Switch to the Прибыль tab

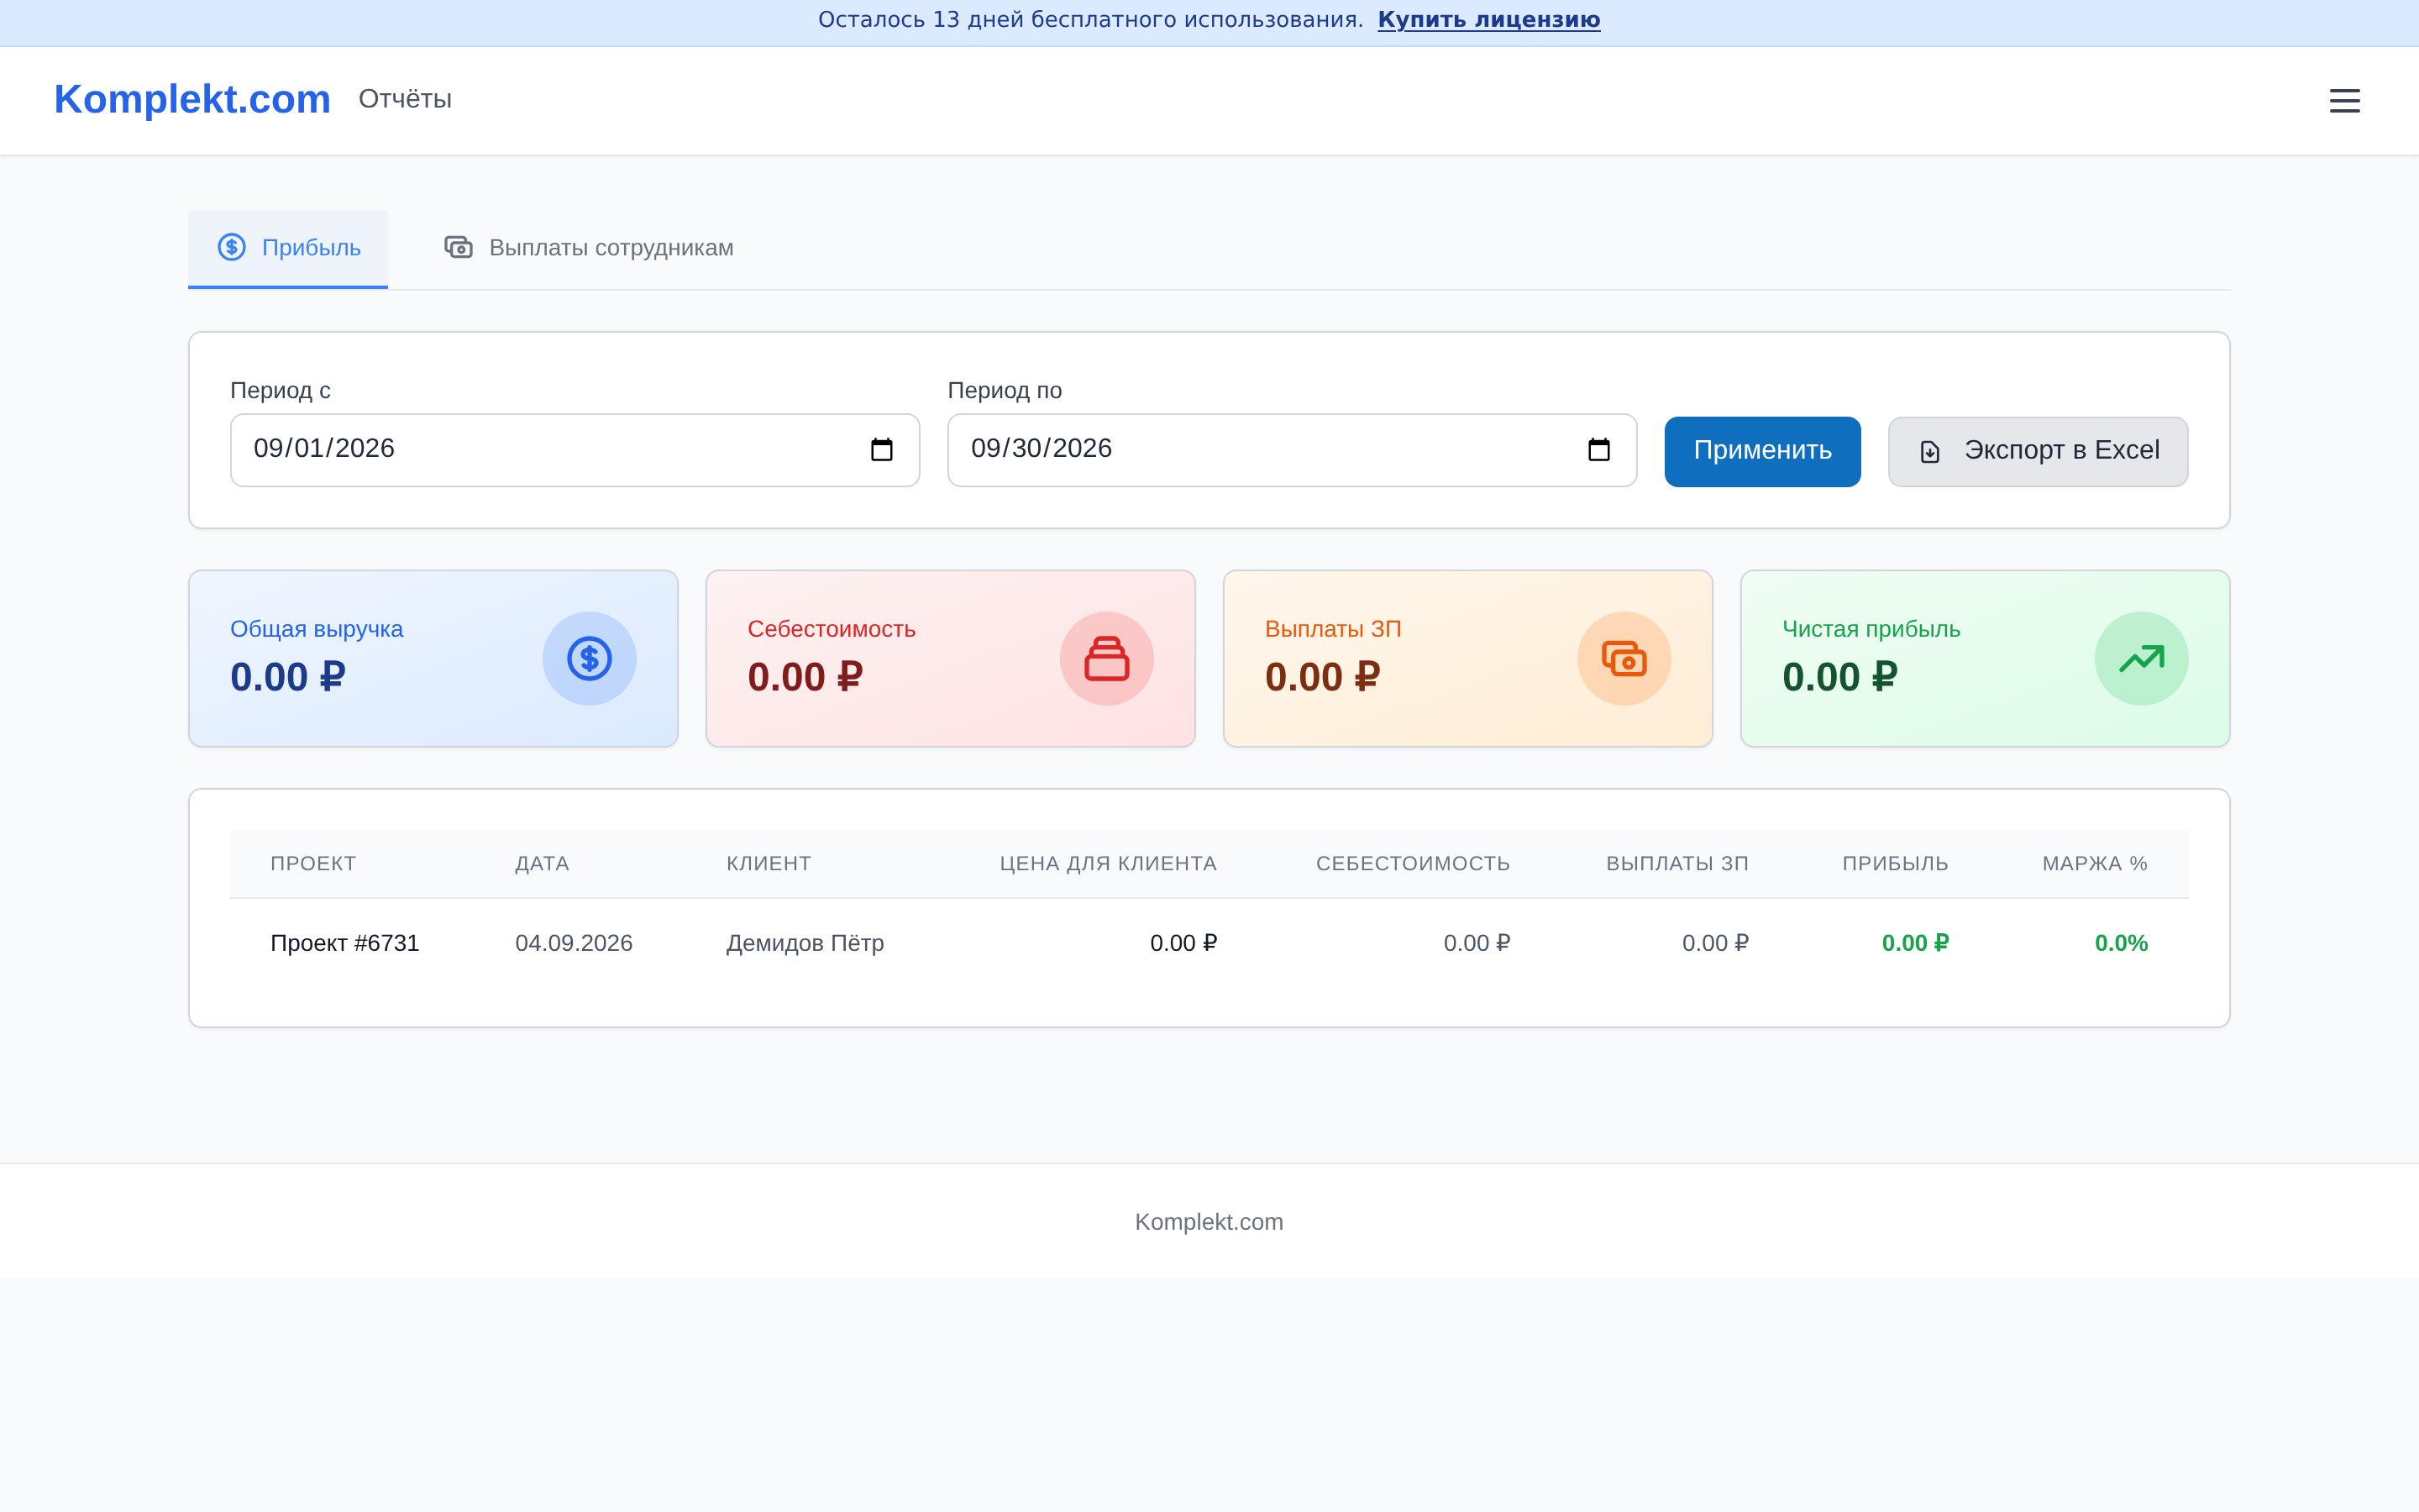point(288,248)
